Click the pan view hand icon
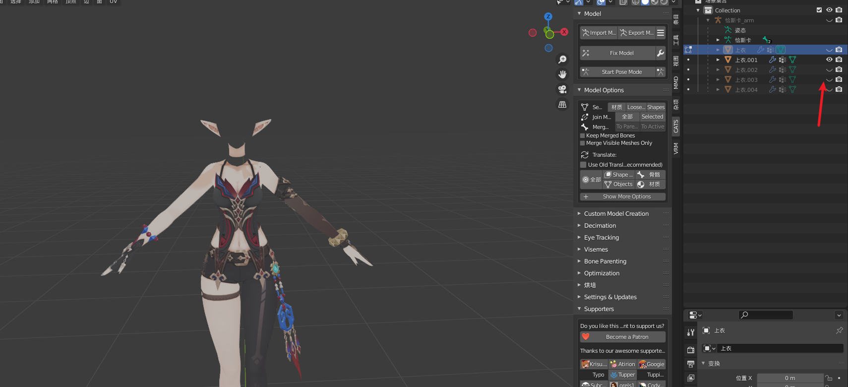 click(x=562, y=74)
